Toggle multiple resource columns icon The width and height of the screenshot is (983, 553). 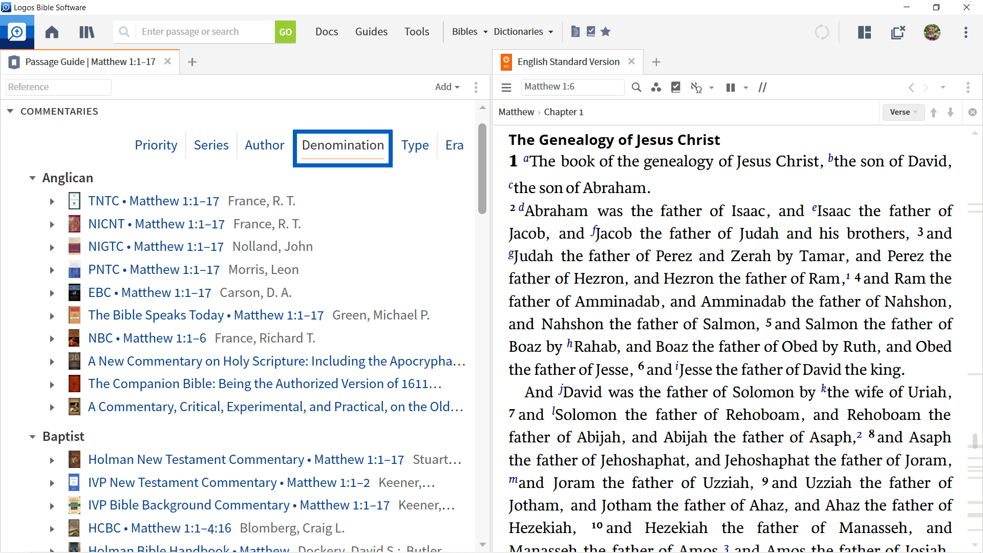[731, 88]
